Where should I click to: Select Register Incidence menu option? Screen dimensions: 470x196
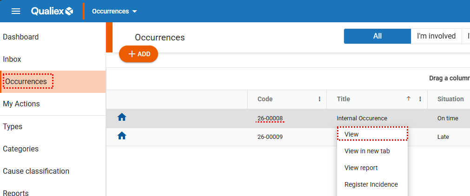pyautogui.click(x=371, y=184)
